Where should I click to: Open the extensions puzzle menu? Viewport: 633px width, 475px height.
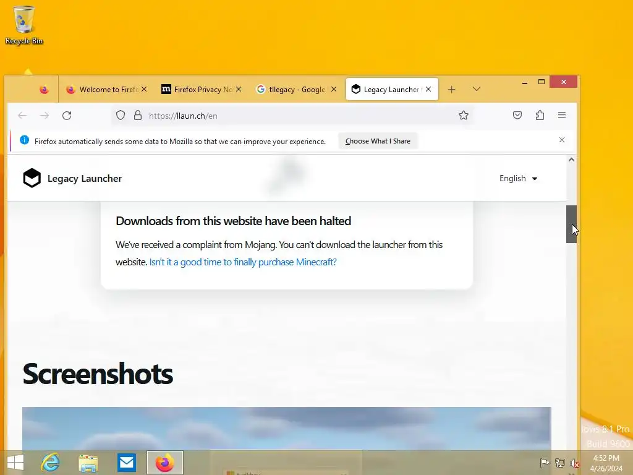click(x=540, y=116)
